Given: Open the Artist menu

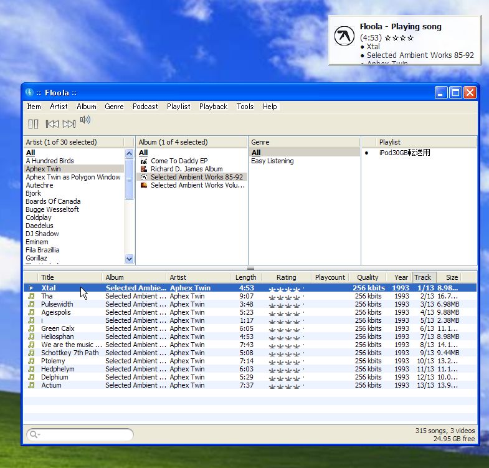Looking at the screenshot, I should 59,107.
